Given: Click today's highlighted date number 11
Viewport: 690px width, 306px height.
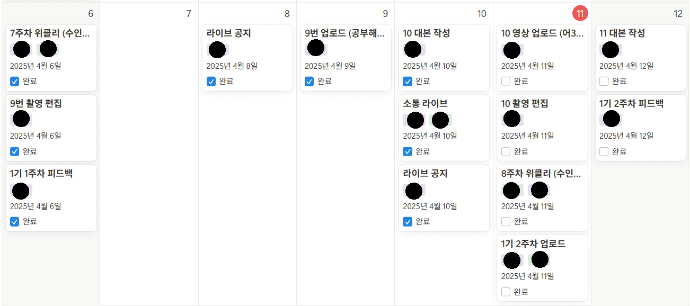Looking at the screenshot, I should 580,14.
